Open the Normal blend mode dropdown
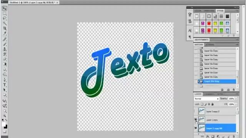 206,99
